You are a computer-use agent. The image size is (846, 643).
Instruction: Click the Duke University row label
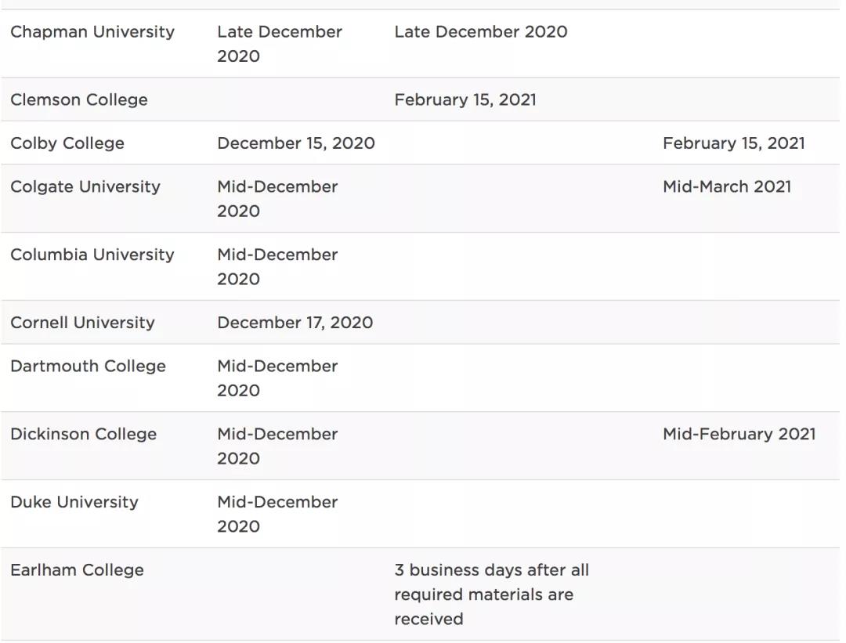tap(74, 502)
